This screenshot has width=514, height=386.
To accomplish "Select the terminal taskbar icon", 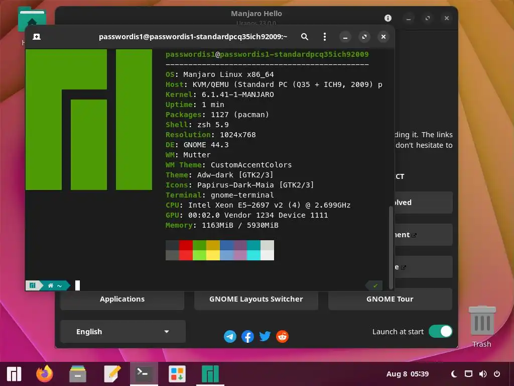I will pos(144,374).
